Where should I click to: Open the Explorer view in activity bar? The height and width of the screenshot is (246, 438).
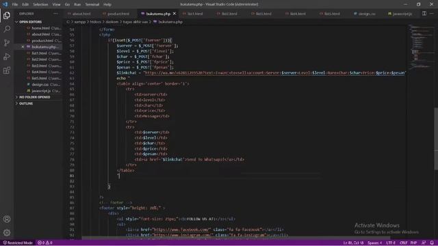pos(7,15)
